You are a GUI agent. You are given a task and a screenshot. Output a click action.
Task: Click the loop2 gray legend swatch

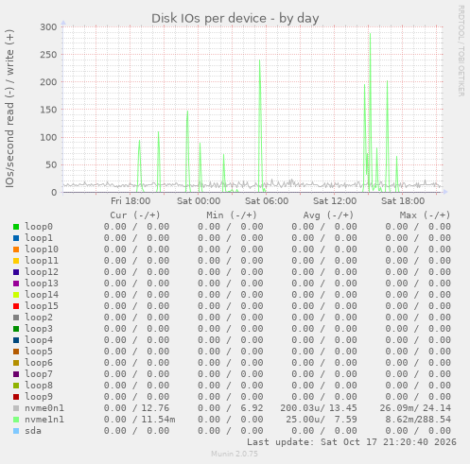pos(16,318)
